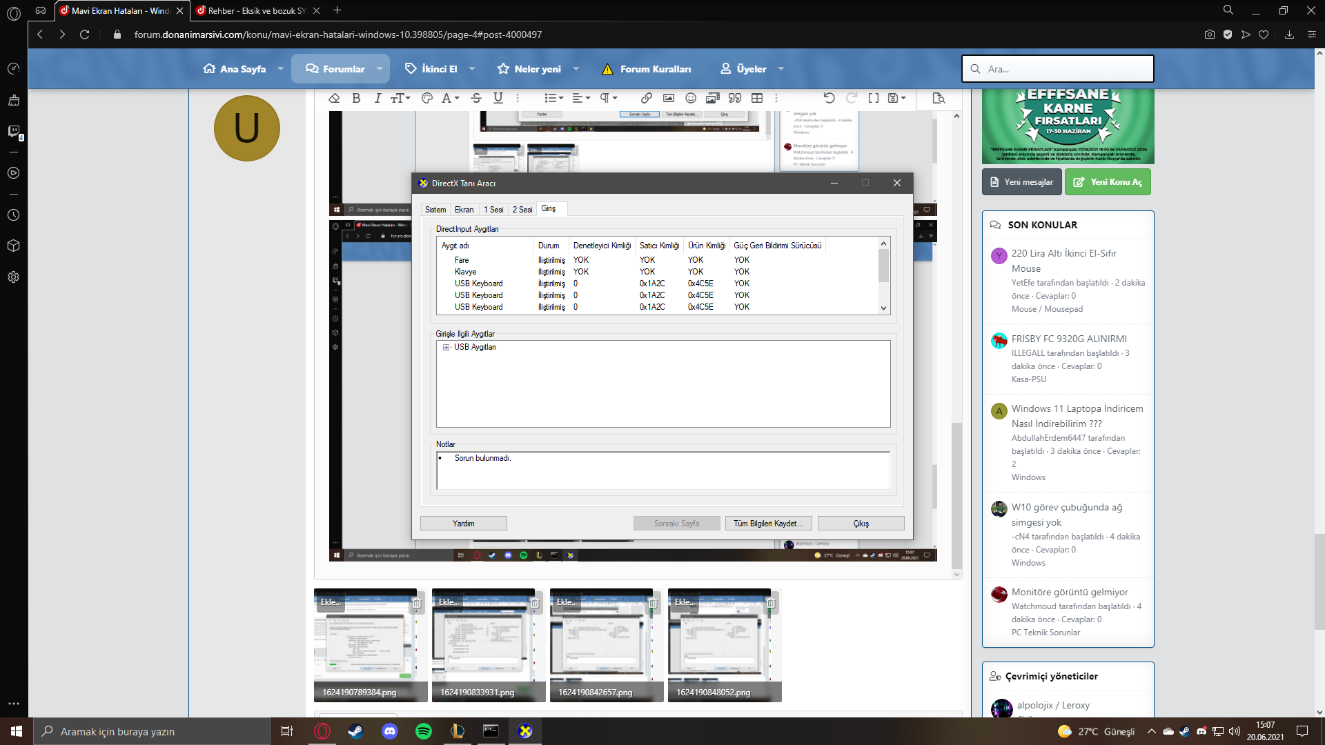Click the Yeni Konu Aç button
Image resolution: width=1325 pixels, height=745 pixels.
click(x=1107, y=182)
